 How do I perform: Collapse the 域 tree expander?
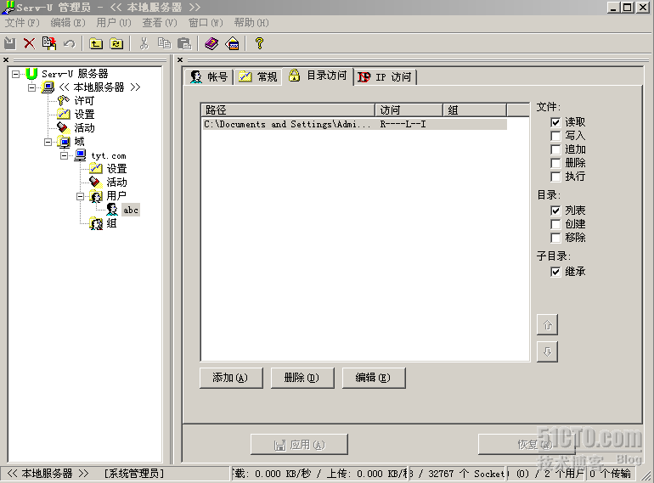point(48,142)
